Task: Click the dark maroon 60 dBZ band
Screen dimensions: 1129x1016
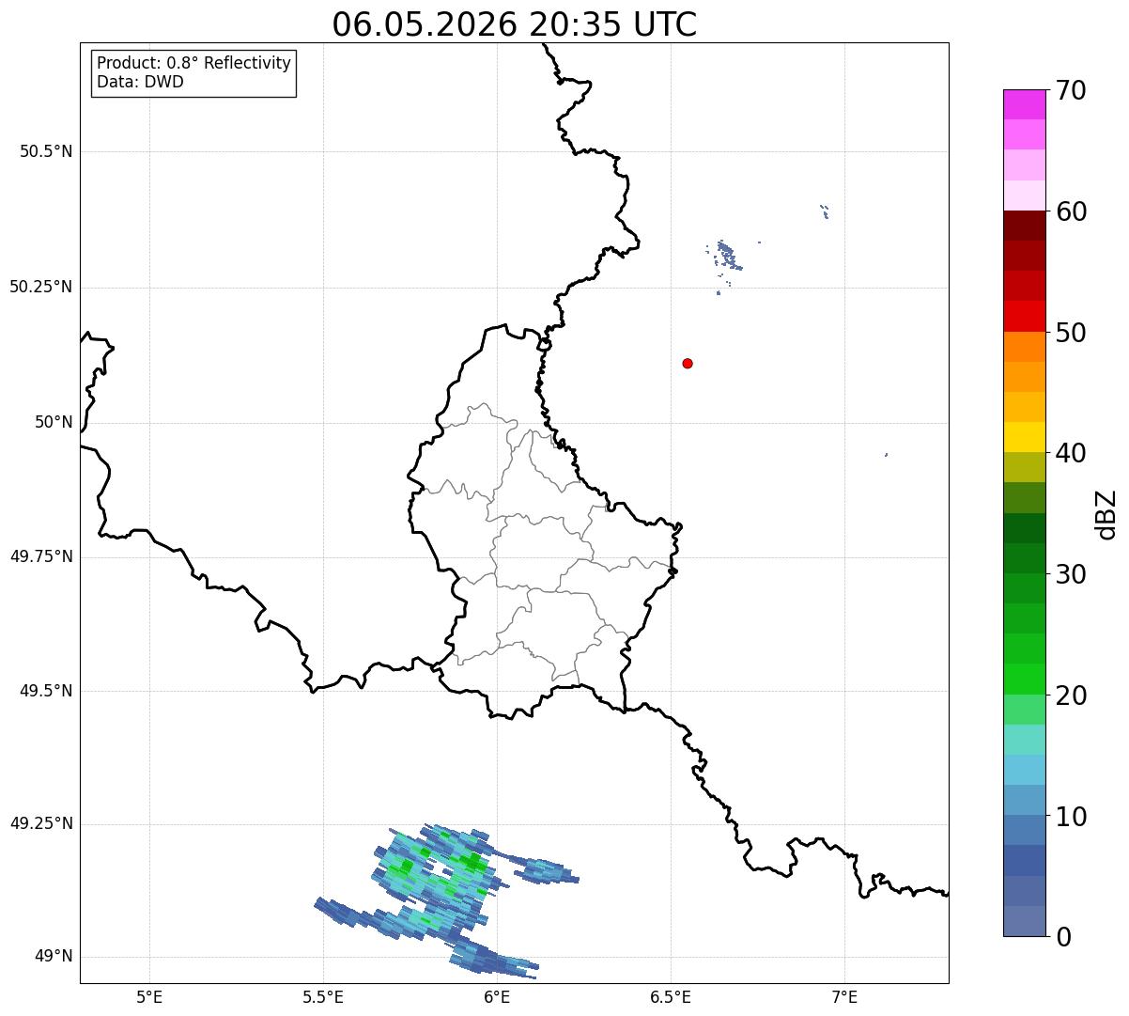Action: point(1024,226)
